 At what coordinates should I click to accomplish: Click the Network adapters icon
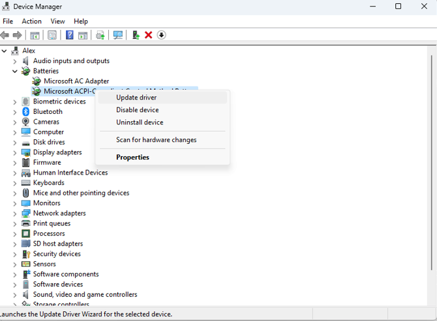pos(25,214)
